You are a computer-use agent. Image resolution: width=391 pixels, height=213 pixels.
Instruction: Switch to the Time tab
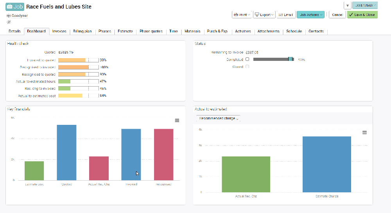(x=174, y=31)
